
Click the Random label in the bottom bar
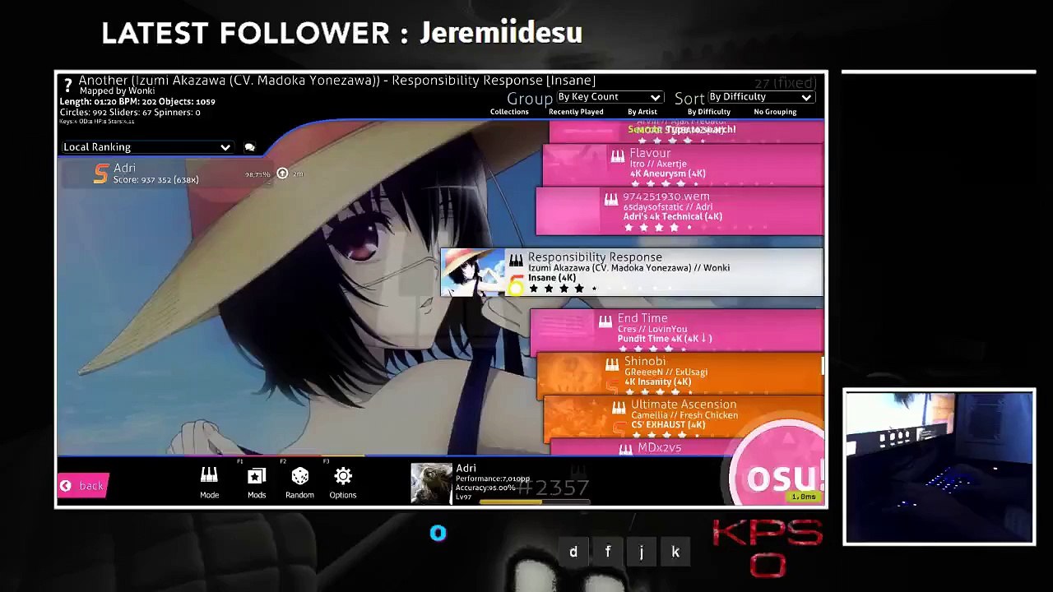click(299, 495)
